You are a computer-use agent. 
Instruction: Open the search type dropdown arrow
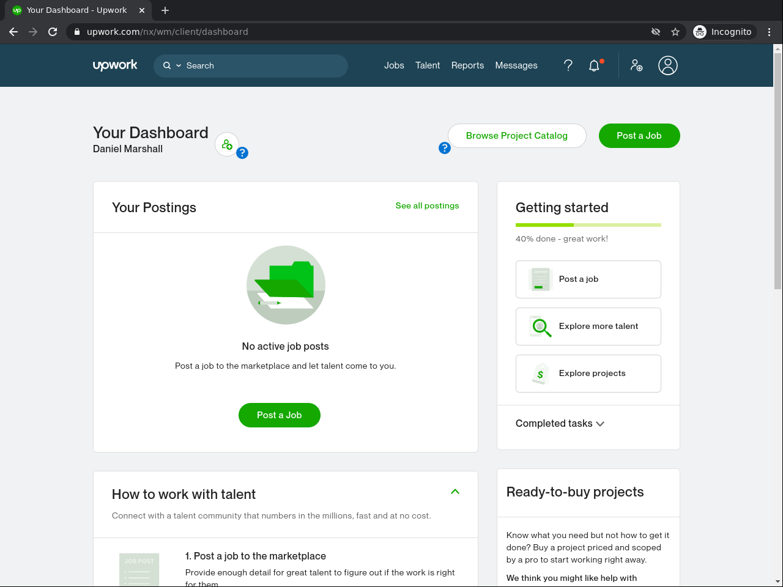pyautogui.click(x=179, y=65)
